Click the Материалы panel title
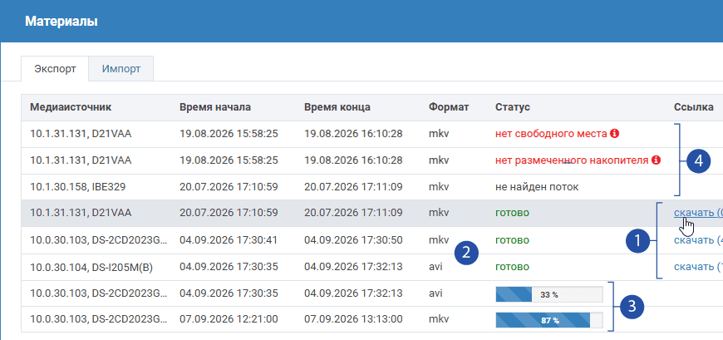The image size is (723, 340). click(x=61, y=22)
